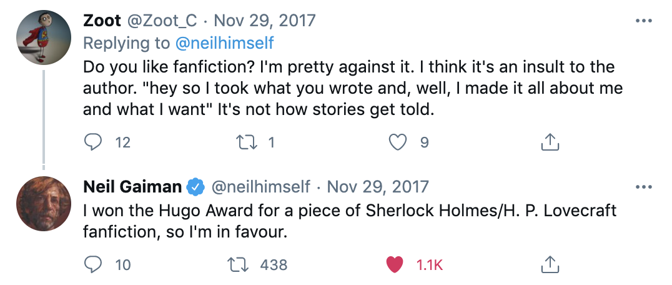672x285 pixels.
Task: Open Neil Gaiman's profile avatar
Action: tap(42, 202)
